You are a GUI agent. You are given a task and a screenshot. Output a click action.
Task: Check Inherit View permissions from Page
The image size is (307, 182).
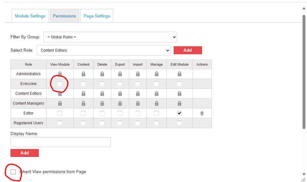pyautogui.click(x=13, y=172)
